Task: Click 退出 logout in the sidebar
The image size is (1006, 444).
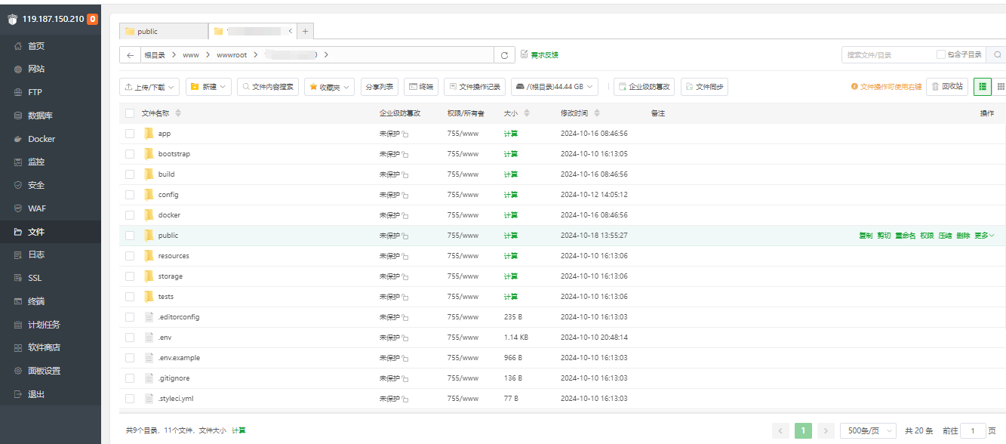Action: click(x=51, y=394)
